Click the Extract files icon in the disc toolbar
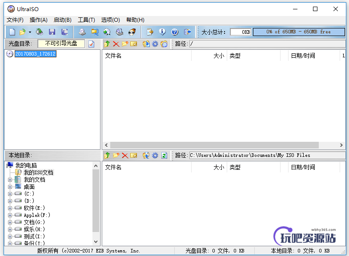This screenshot has height=256, width=349. 146,44
